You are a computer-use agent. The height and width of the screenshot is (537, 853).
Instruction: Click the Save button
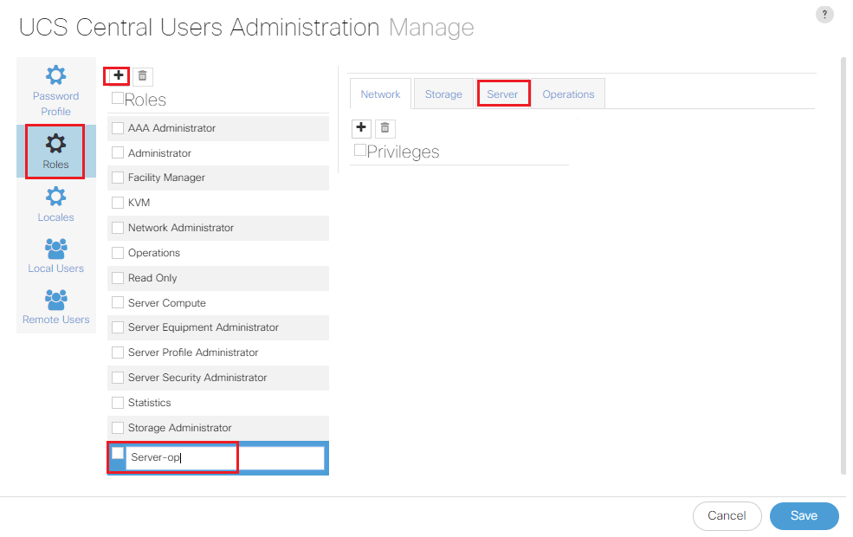coord(804,516)
